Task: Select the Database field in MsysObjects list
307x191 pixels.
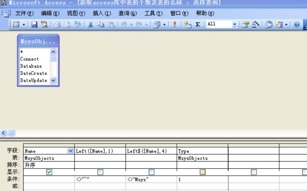Action: pos(31,66)
